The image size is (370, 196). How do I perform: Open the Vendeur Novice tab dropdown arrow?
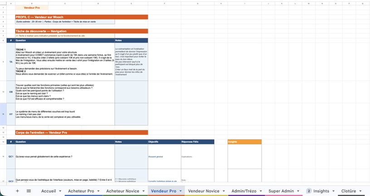[x=224, y=191]
